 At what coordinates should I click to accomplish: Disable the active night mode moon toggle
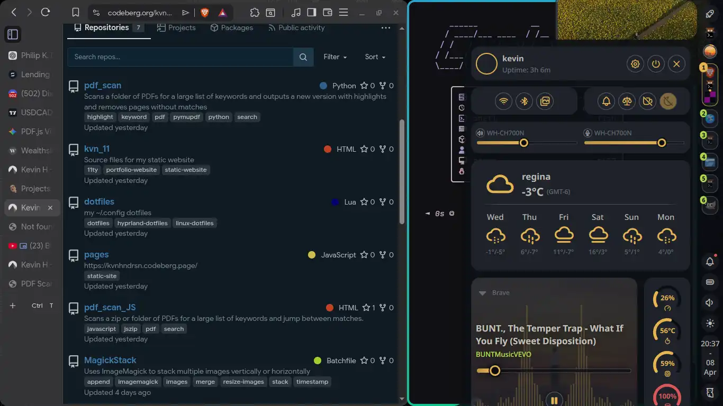668,101
